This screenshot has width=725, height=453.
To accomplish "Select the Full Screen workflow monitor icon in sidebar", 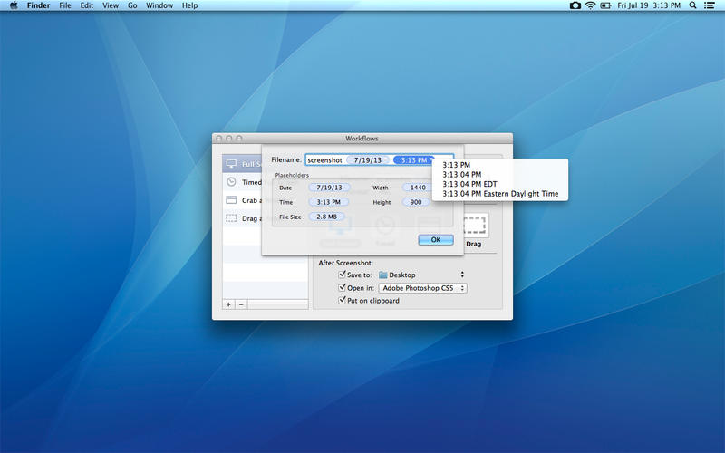I will pyautogui.click(x=231, y=164).
